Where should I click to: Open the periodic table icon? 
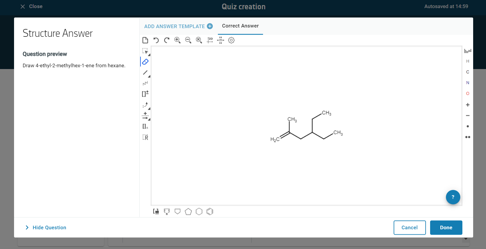[x=468, y=51]
